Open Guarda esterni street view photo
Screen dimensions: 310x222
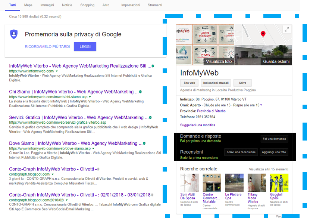(263, 55)
